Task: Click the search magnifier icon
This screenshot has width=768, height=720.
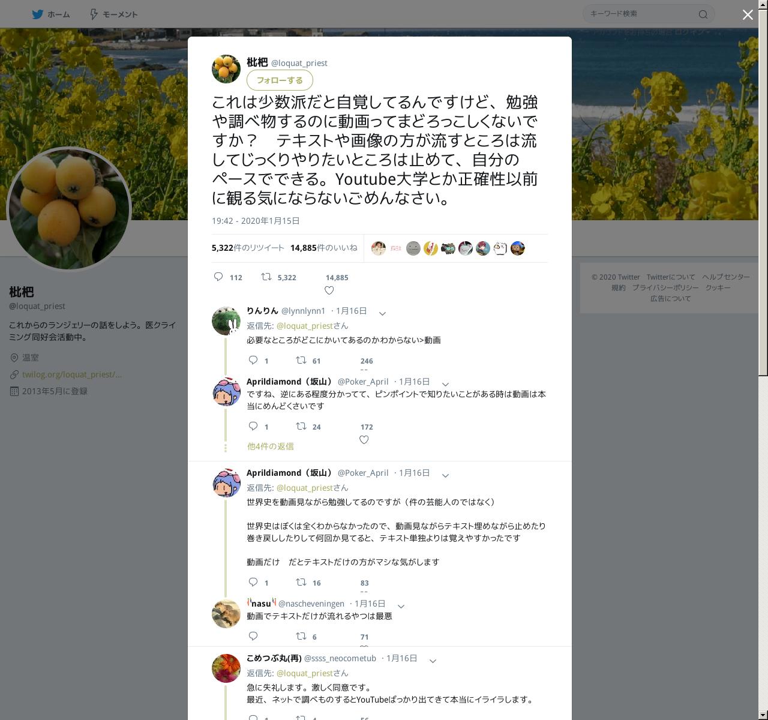Action: pos(703,14)
